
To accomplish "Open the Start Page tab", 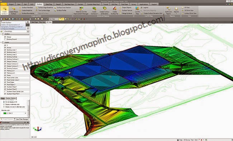I will point(35,22).
